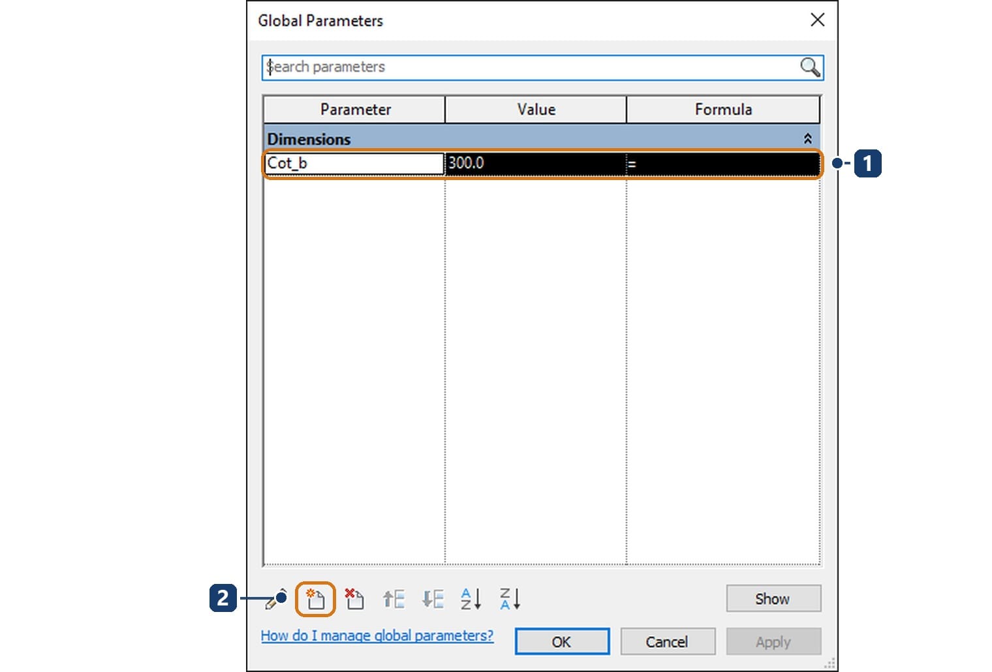Click the Move Parameter Down icon
The image size is (992, 672).
pyautogui.click(x=433, y=599)
